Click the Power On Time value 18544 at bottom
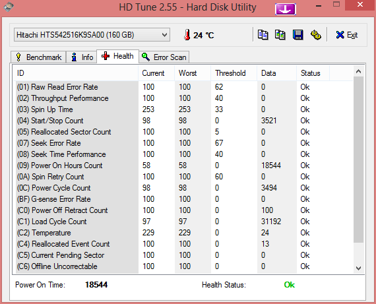 (x=96, y=285)
